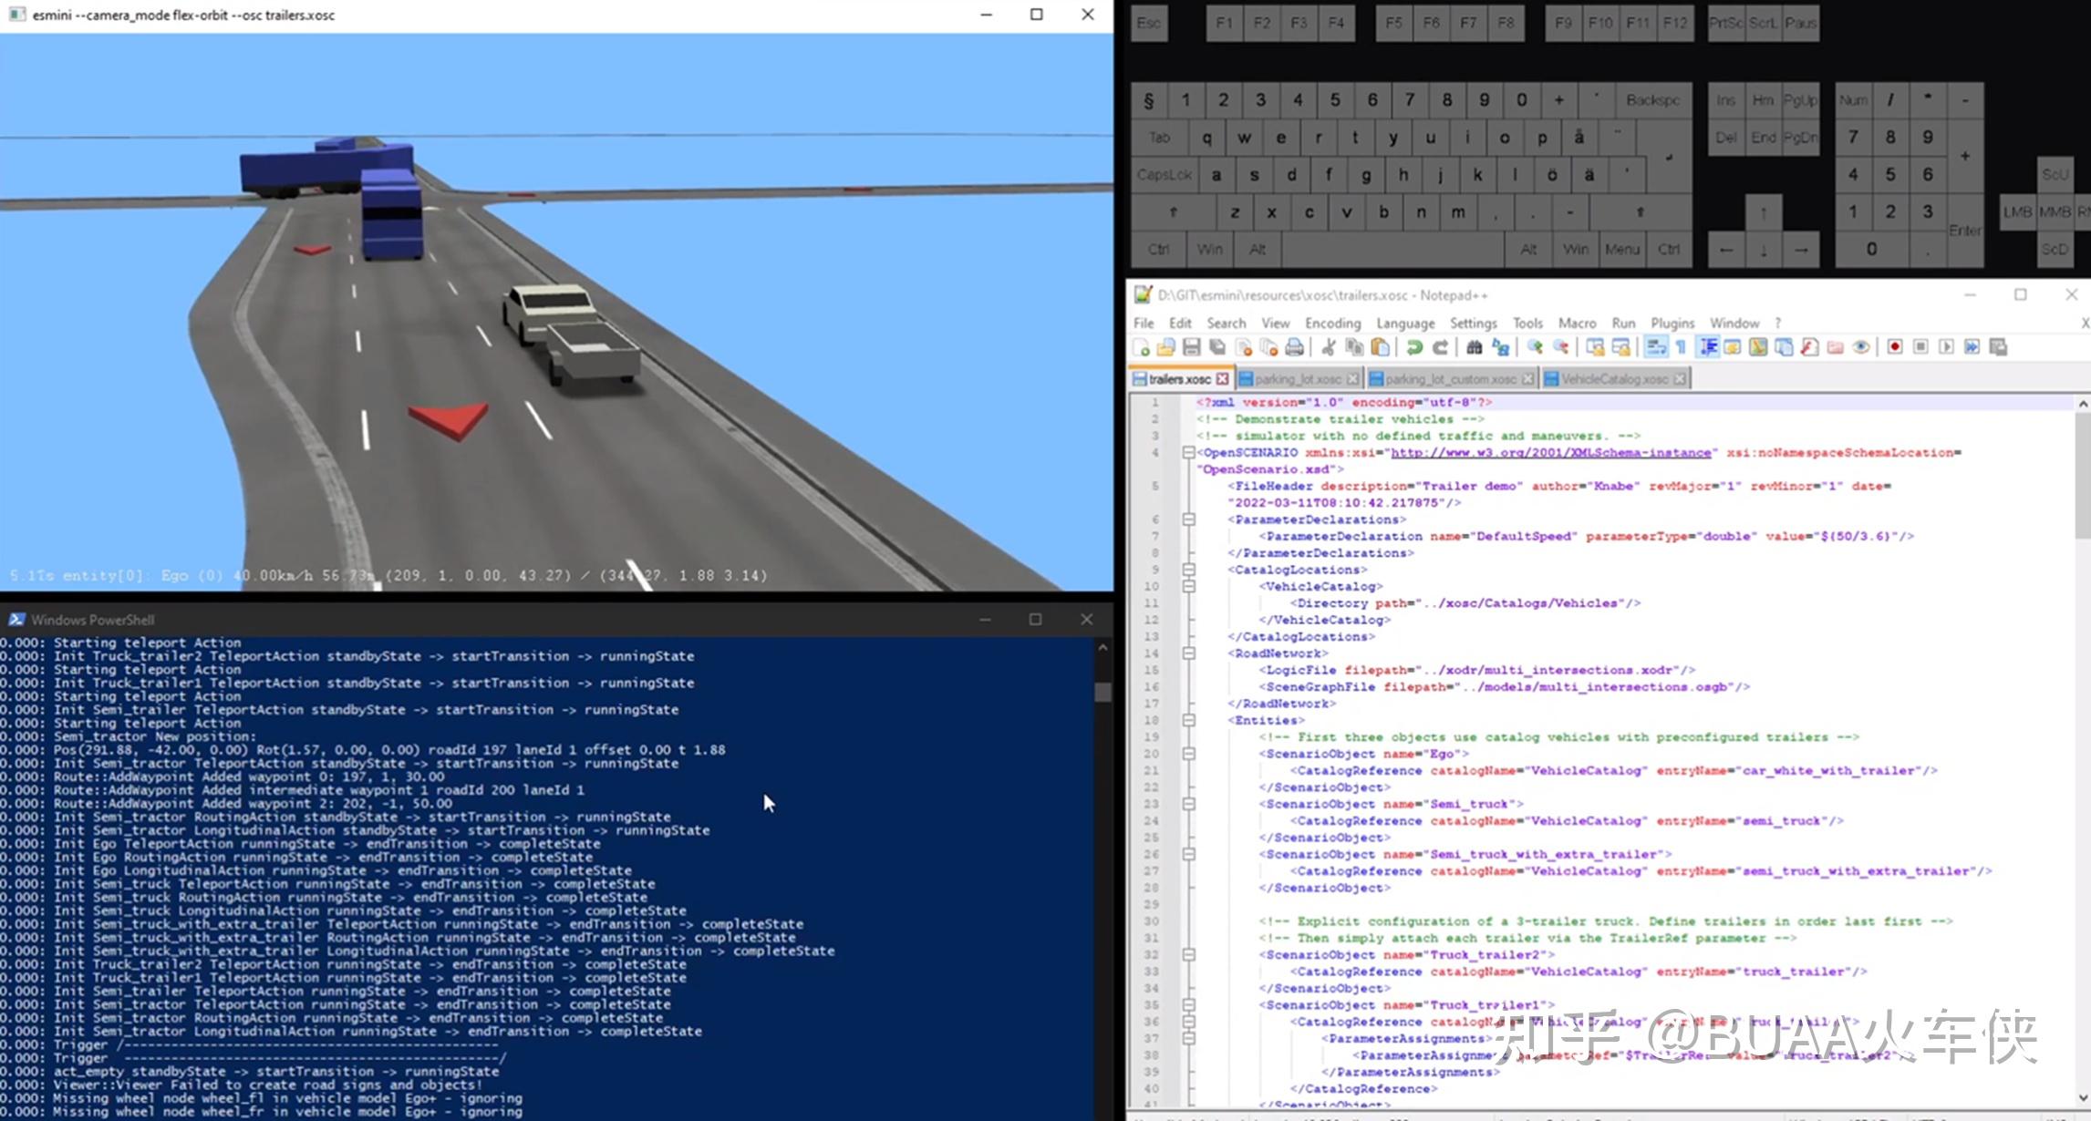Click the New file icon in Notepad++

[x=1141, y=347]
